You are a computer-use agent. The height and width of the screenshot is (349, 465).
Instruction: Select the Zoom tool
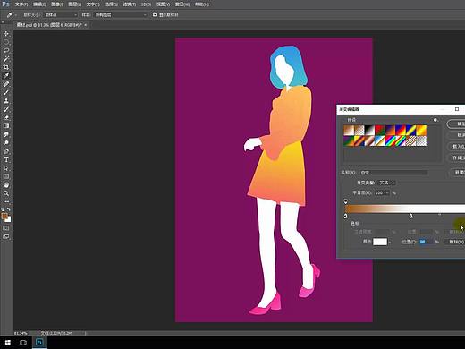6,193
